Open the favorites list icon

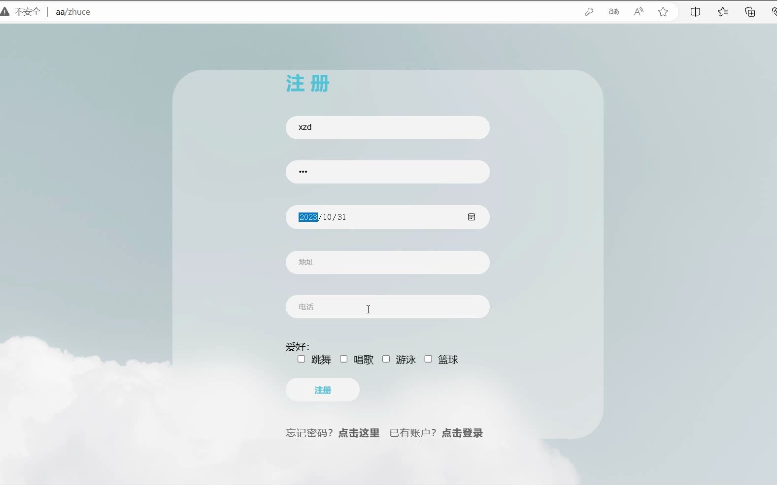pos(723,12)
